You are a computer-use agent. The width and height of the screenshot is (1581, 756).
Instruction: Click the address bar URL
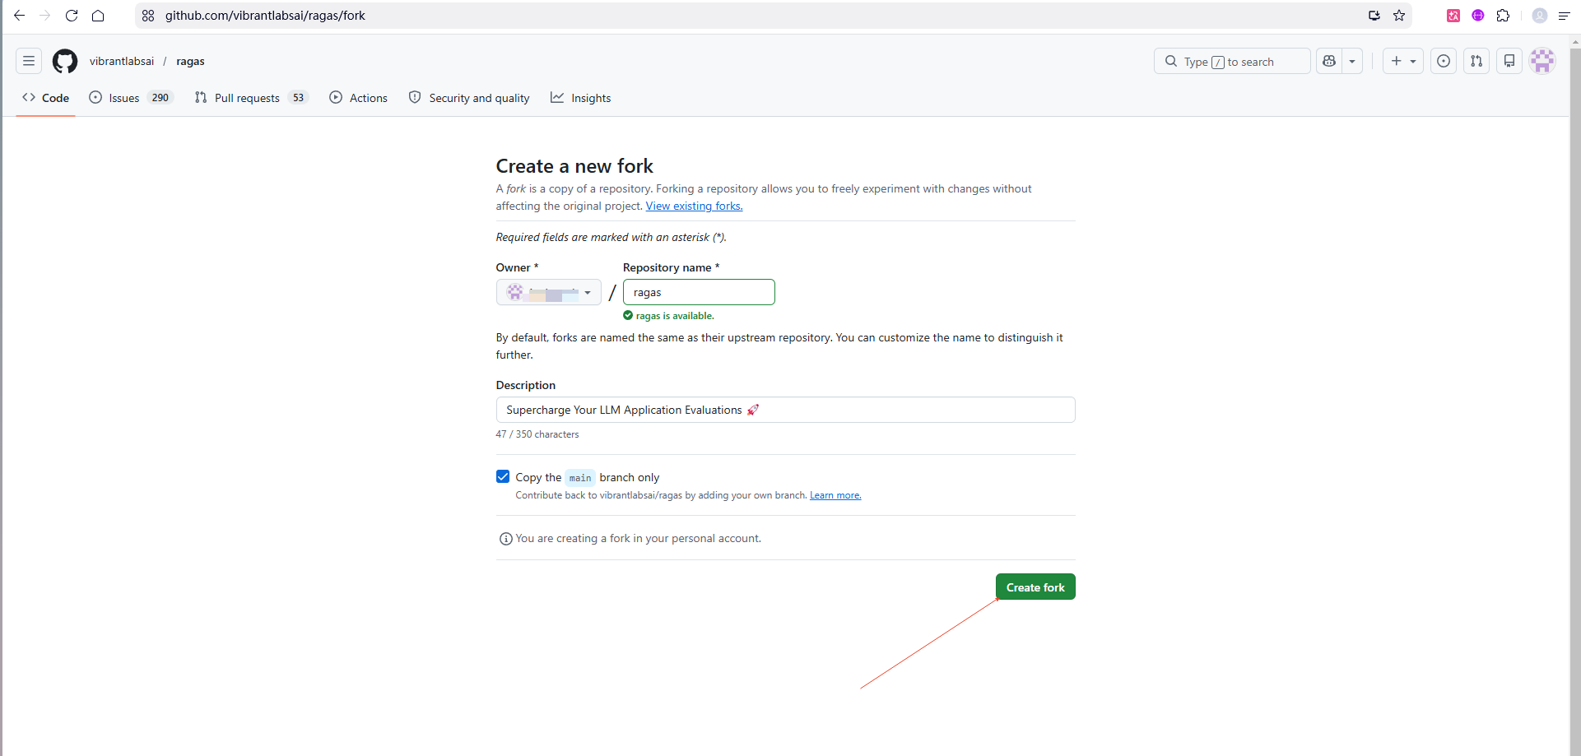click(x=265, y=16)
